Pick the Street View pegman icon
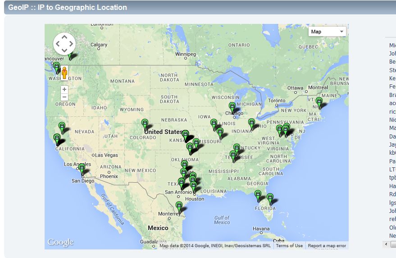 click(x=64, y=73)
